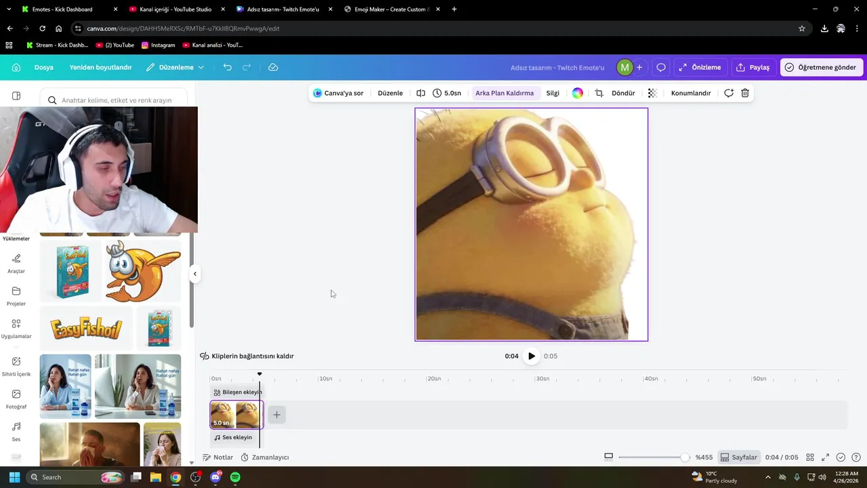Open Notlar notes panel

tap(217, 457)
